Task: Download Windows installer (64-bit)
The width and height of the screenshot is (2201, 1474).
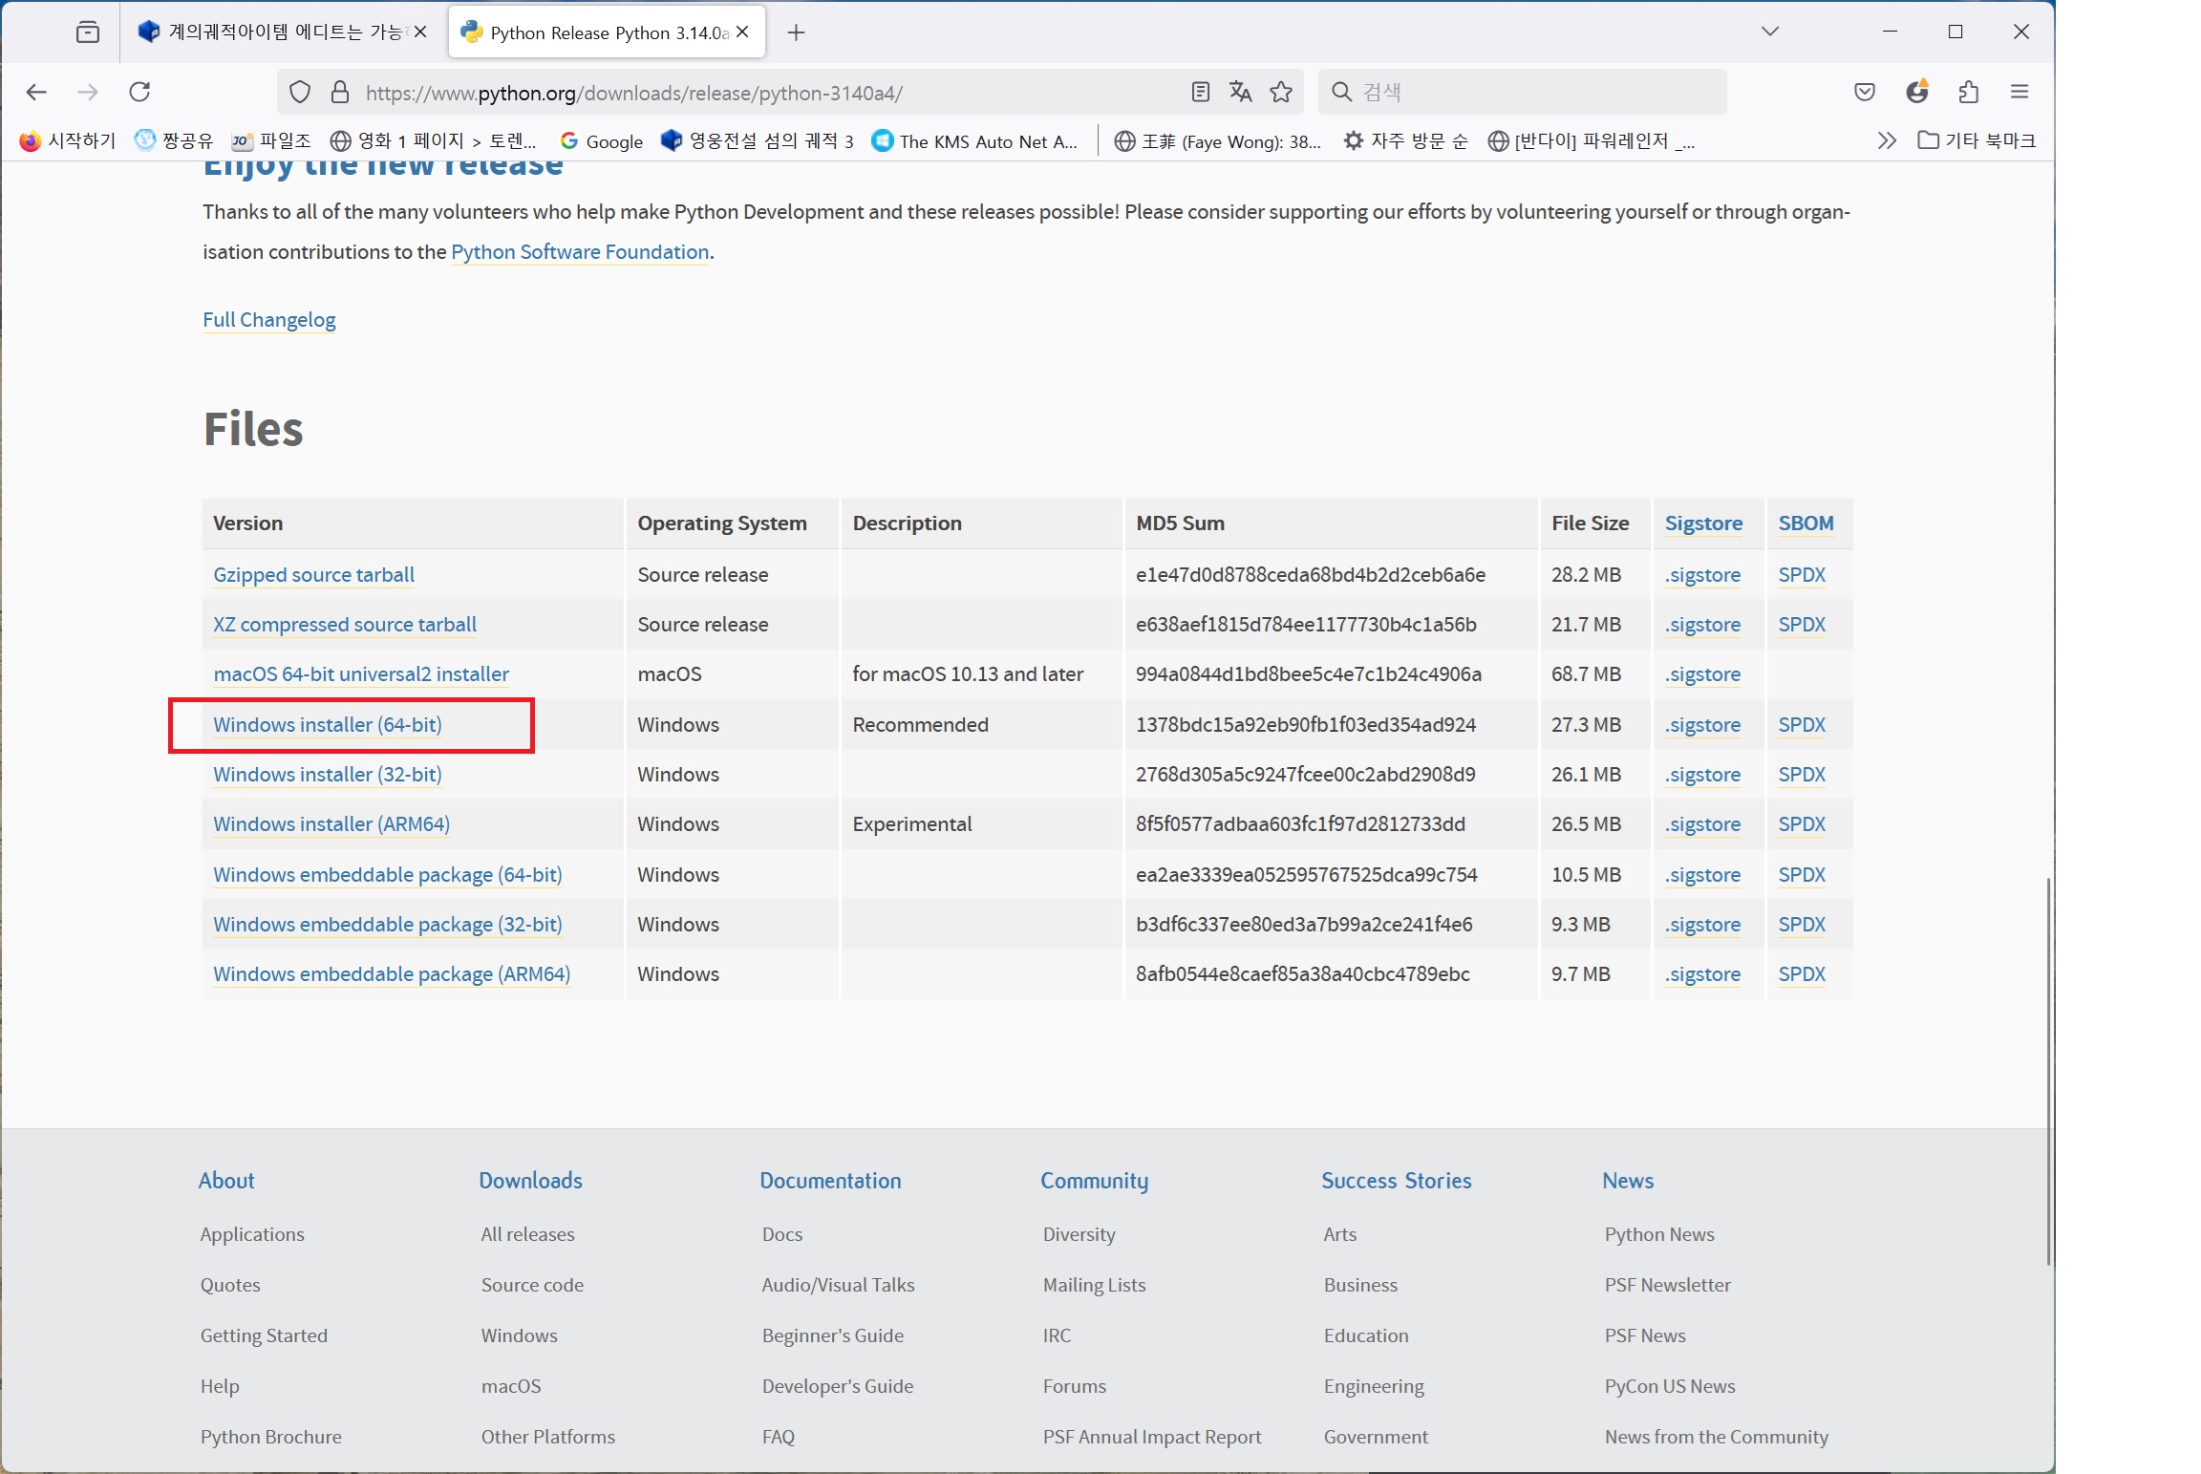Action: pos(327,724)
